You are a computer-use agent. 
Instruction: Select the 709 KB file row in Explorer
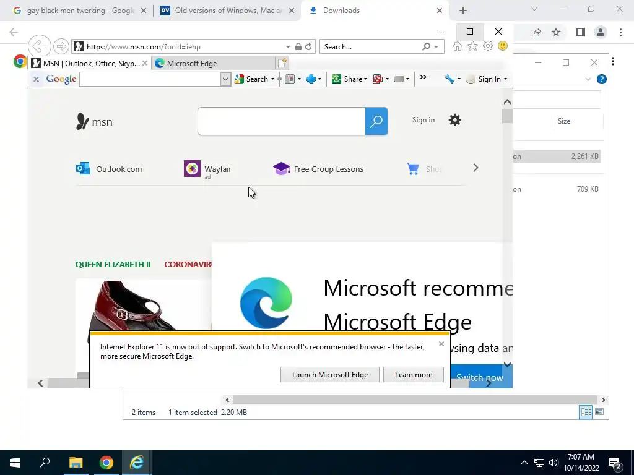click(557, 189)
